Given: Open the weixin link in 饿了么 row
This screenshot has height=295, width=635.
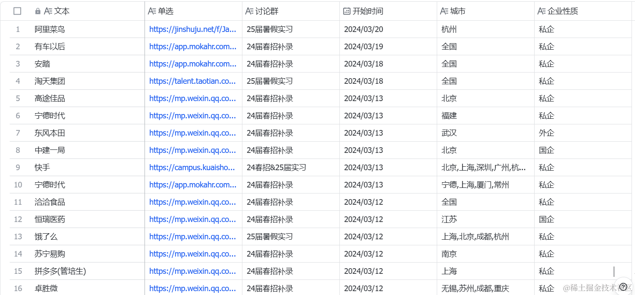Looking at the screenshot, I should coord(193,237).
